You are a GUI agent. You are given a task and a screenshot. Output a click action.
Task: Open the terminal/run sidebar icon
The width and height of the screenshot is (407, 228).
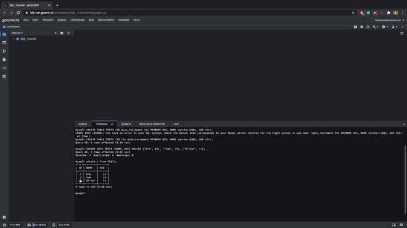[4, 42]
